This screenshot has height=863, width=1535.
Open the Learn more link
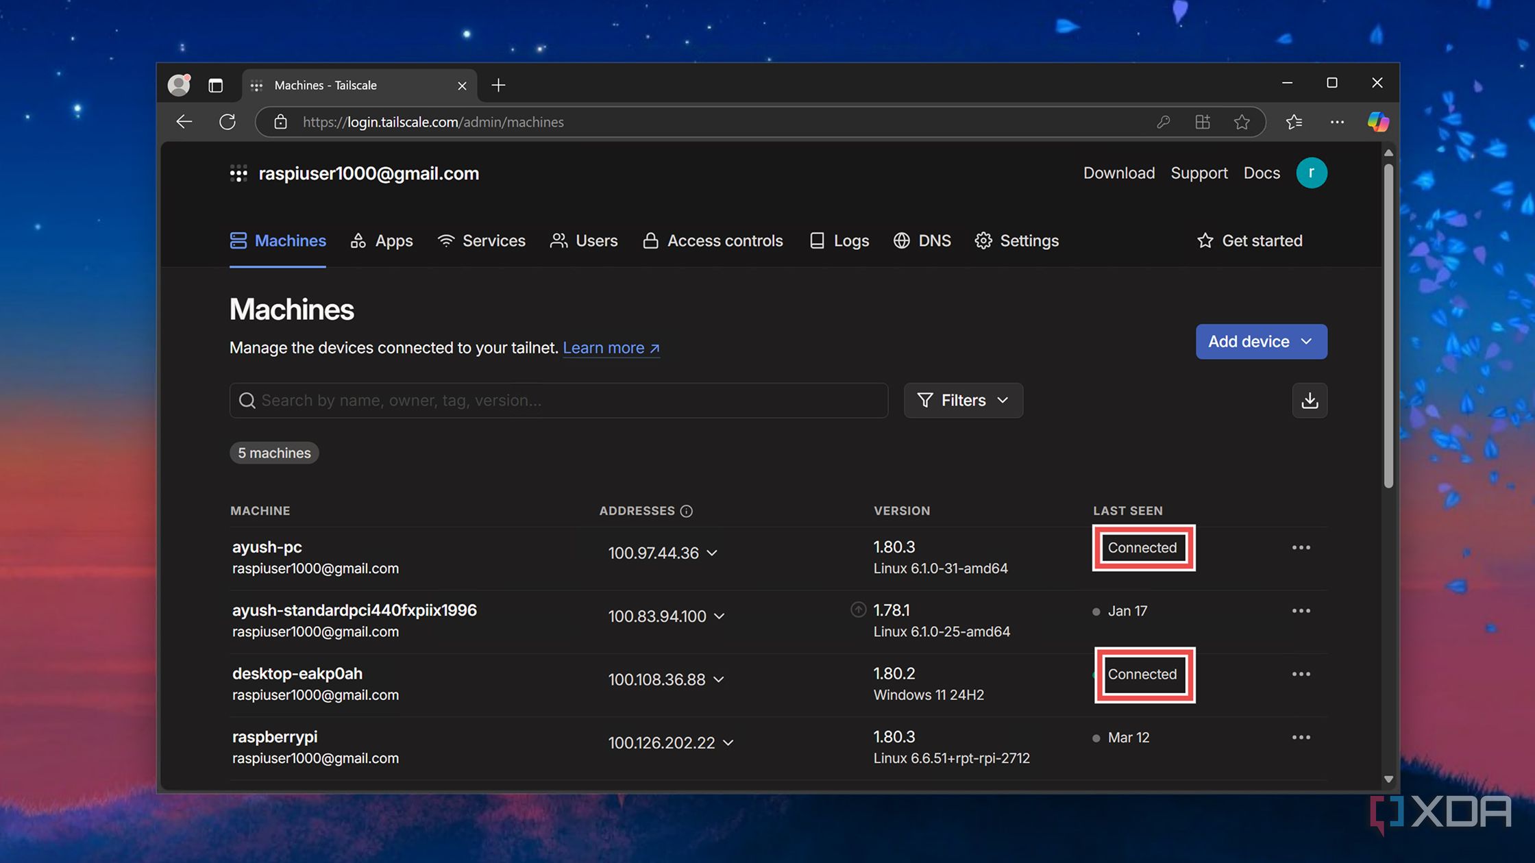604,348
